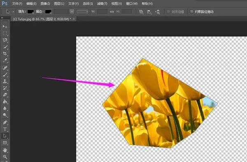This screenshot has width=247, height=162.
Task: Open tool preset picker arrow
Action: [13, 12]
